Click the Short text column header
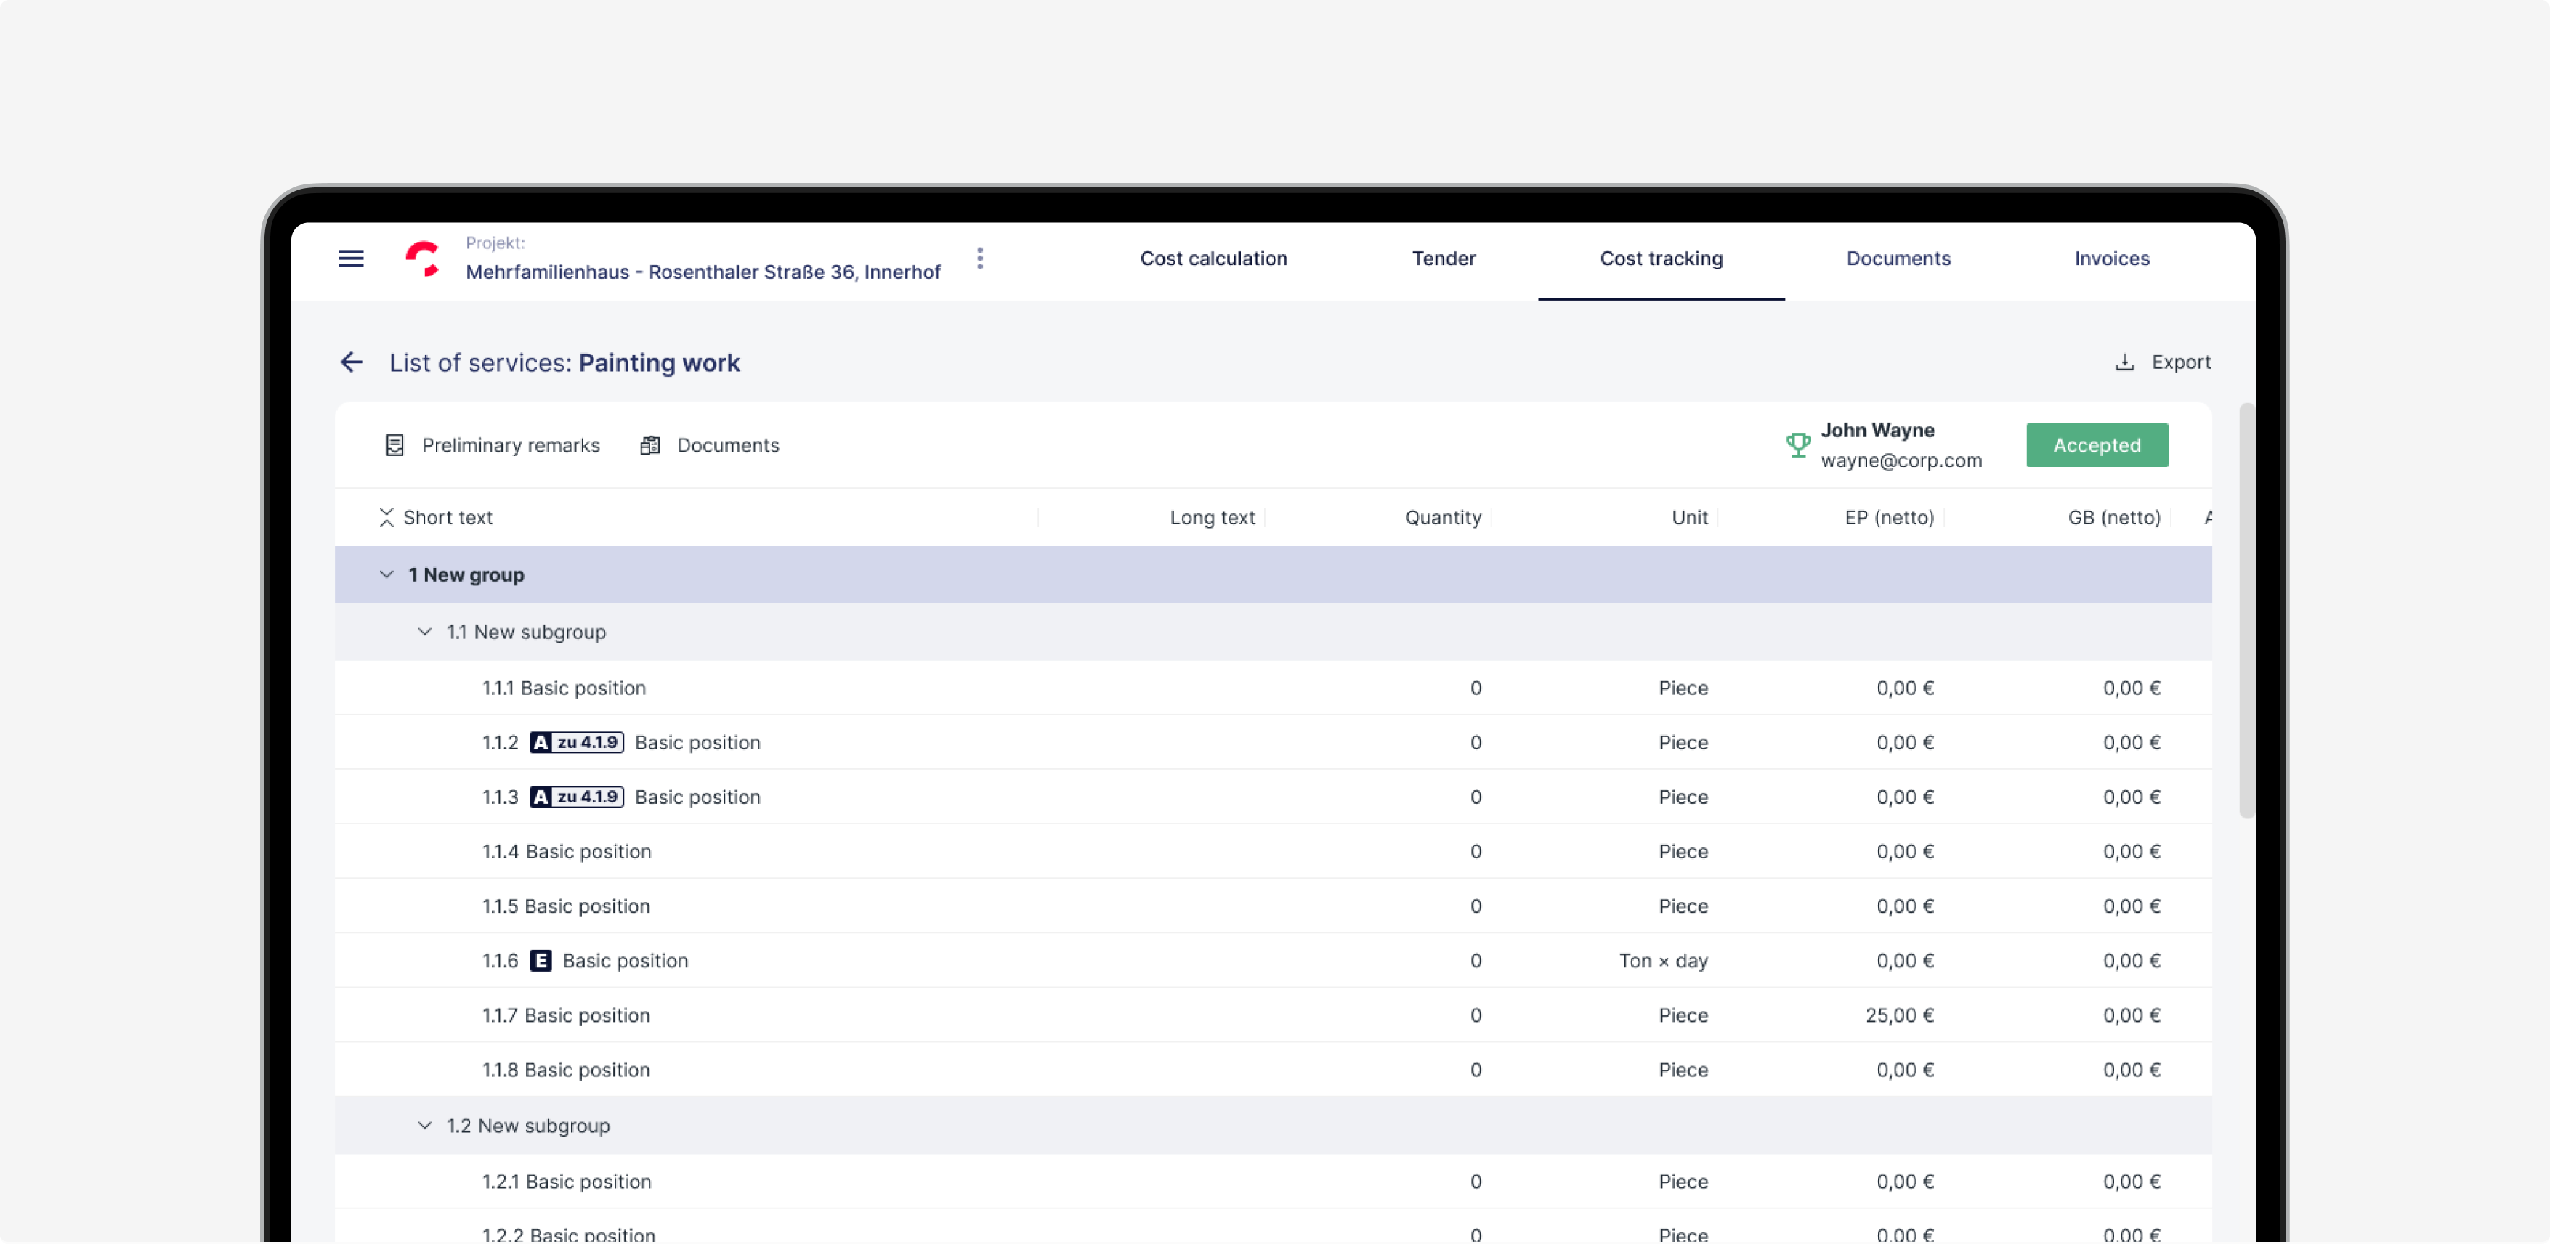Image resolution: width=2550 pixels, height=1244 pixels. pyautogui.click(x=448, y=518)
